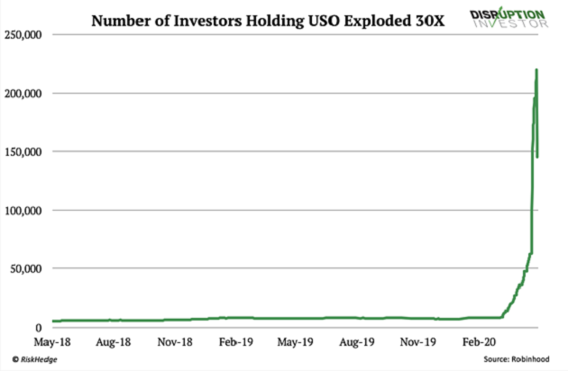Click the Feb-19 x-axis label
Screen dimensions: 568x371
237,342
